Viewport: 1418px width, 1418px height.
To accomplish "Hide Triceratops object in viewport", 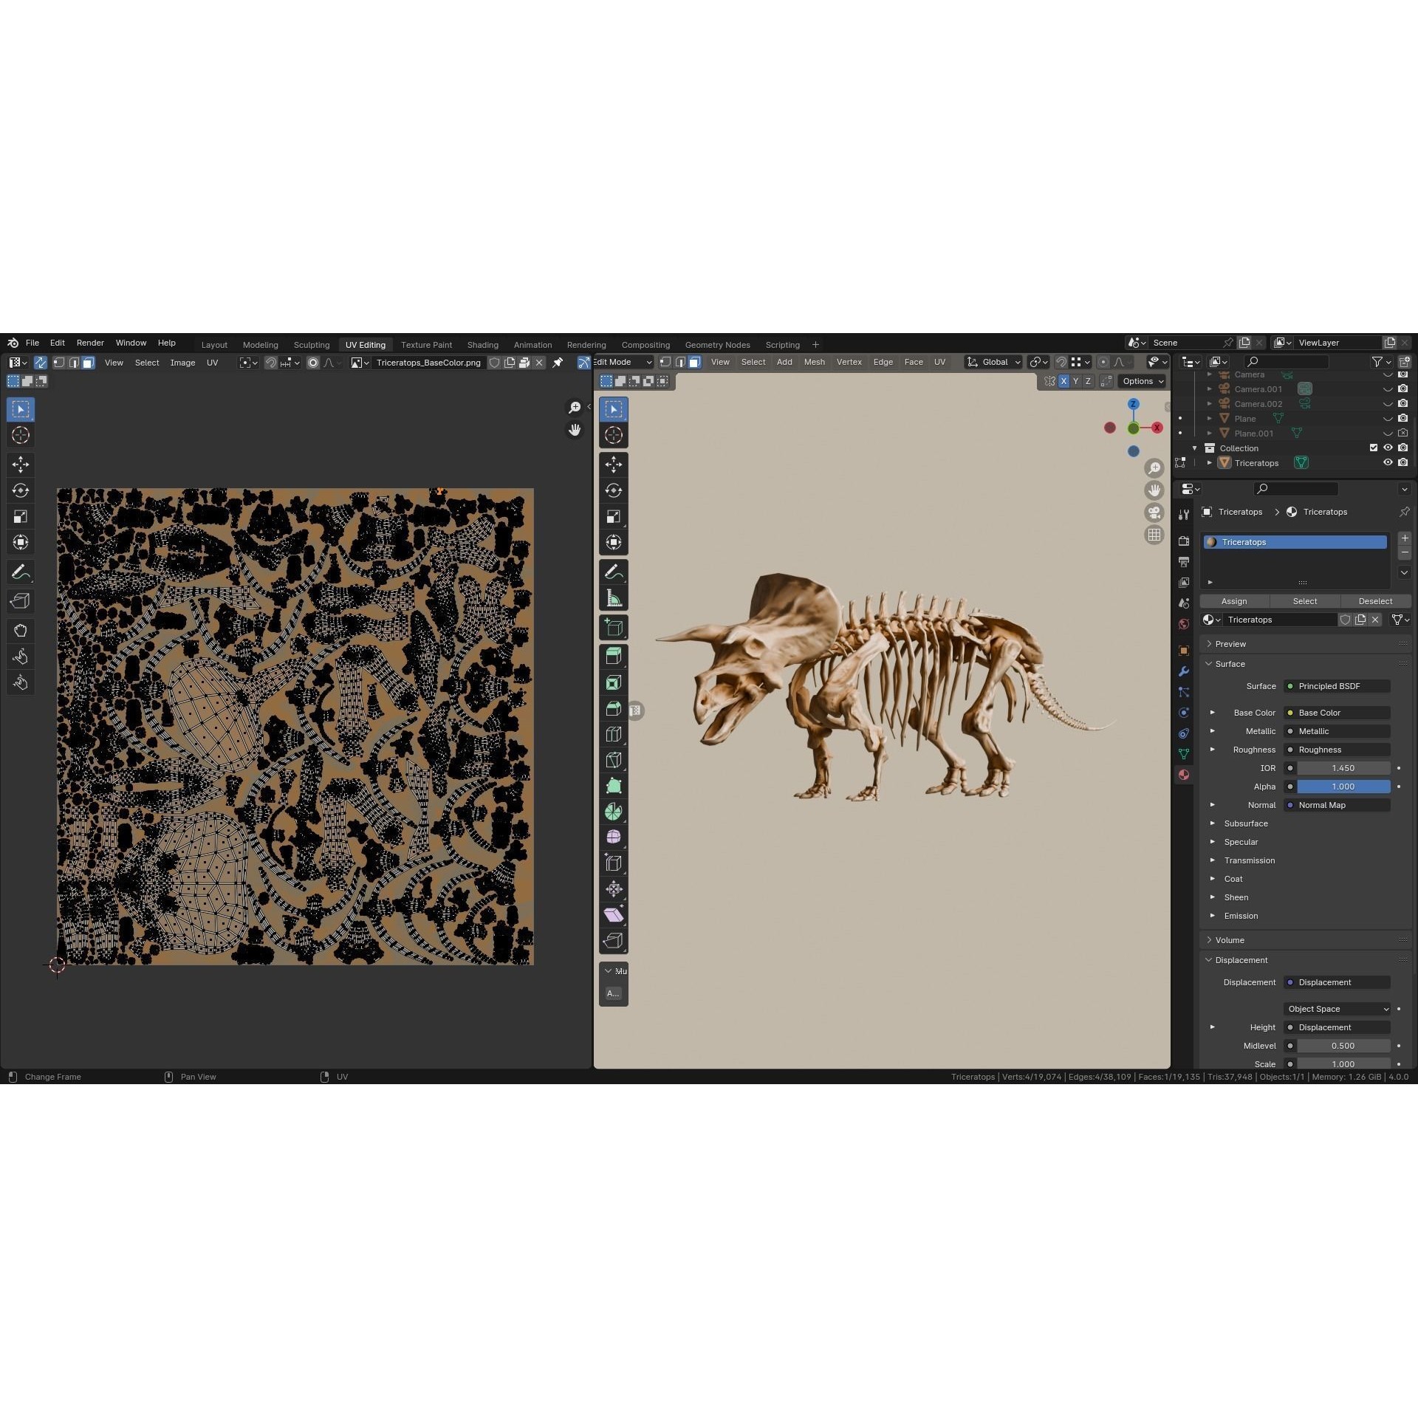I will [x=1388, y=463].
